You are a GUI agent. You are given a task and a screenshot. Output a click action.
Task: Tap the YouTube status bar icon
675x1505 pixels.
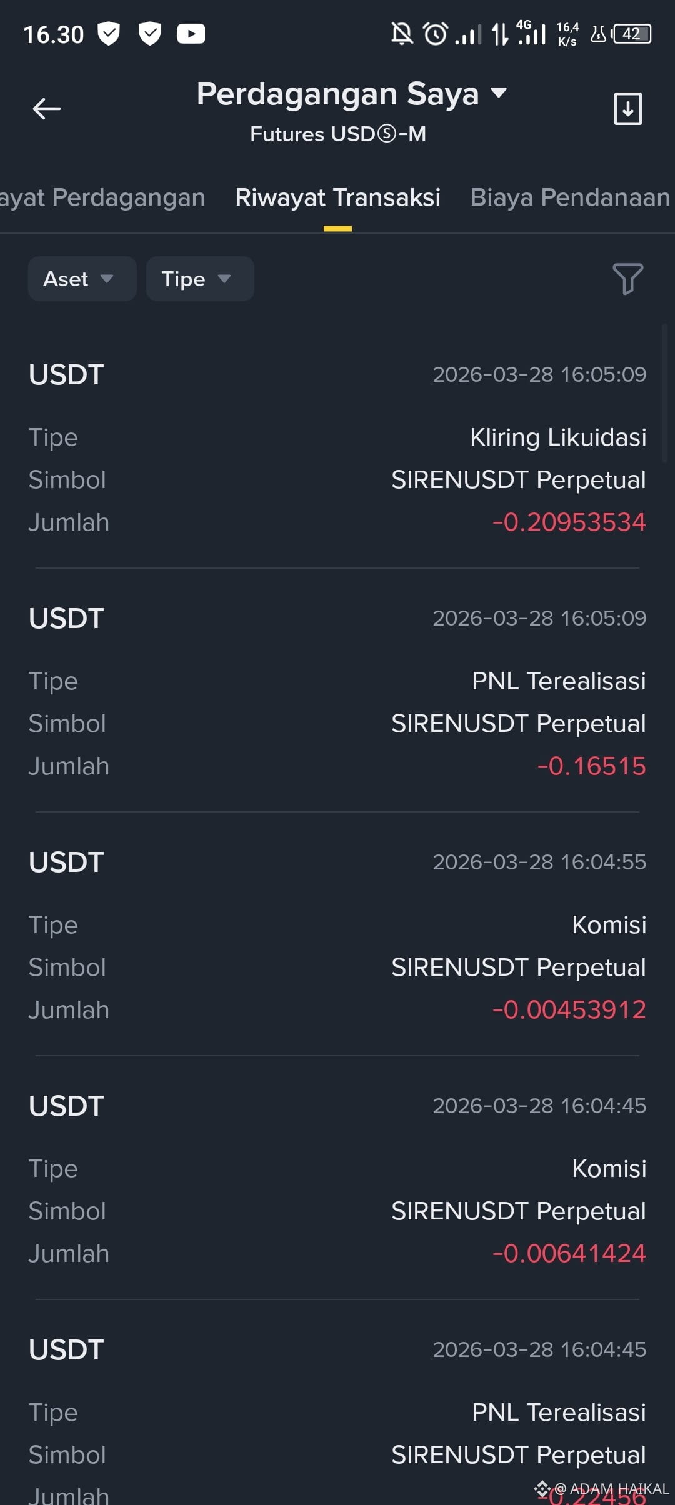pyautogui.click(x=191, y=34)
